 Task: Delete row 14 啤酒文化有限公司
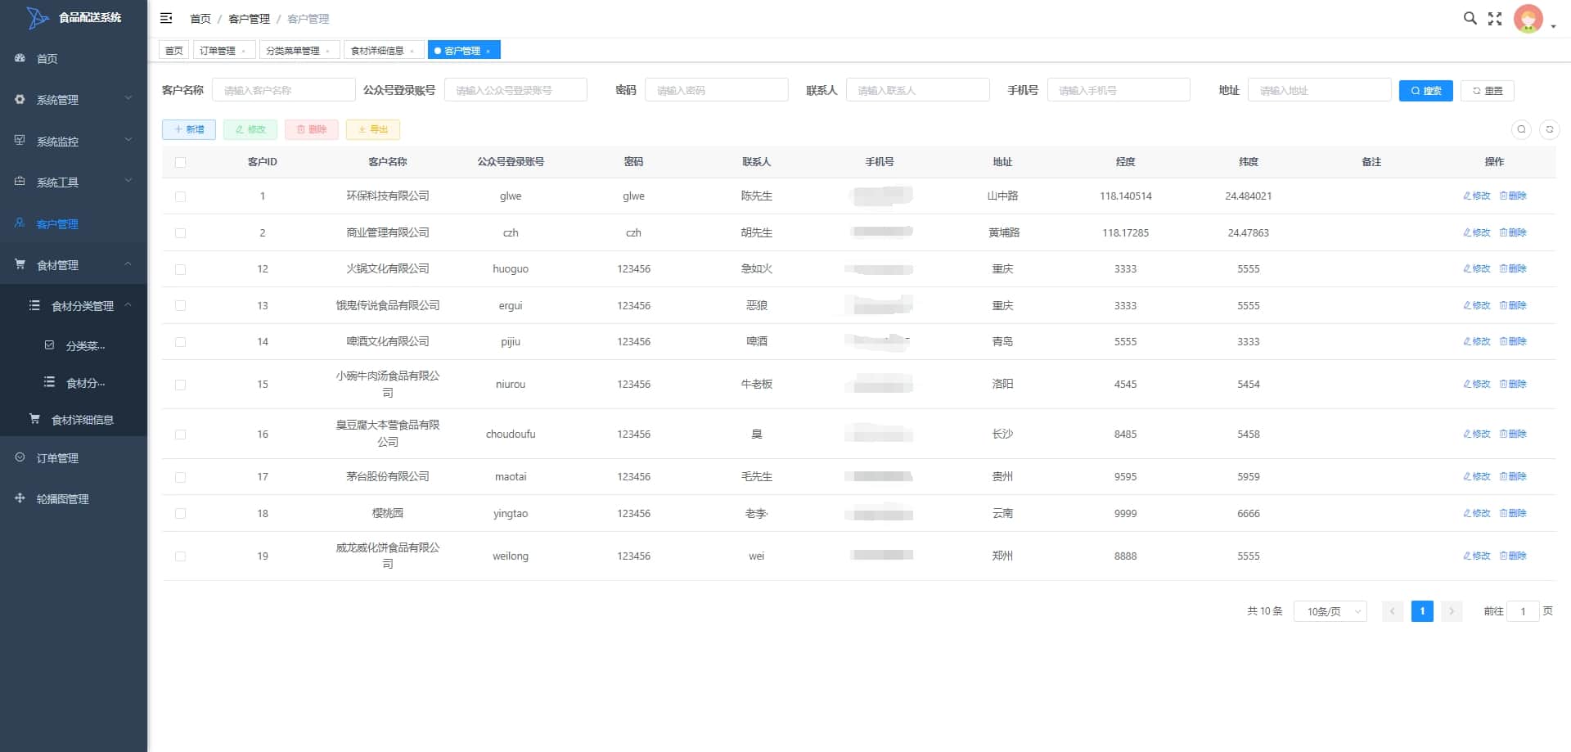[x=1513, y=341]
